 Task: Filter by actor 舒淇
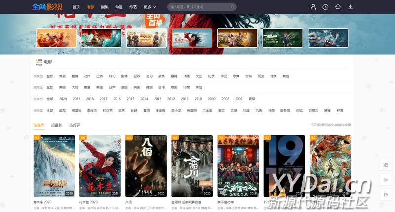click(340, 110)
